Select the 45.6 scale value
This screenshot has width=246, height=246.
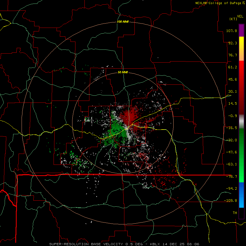coord(233,79)
